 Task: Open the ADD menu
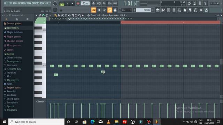[15, 3]
